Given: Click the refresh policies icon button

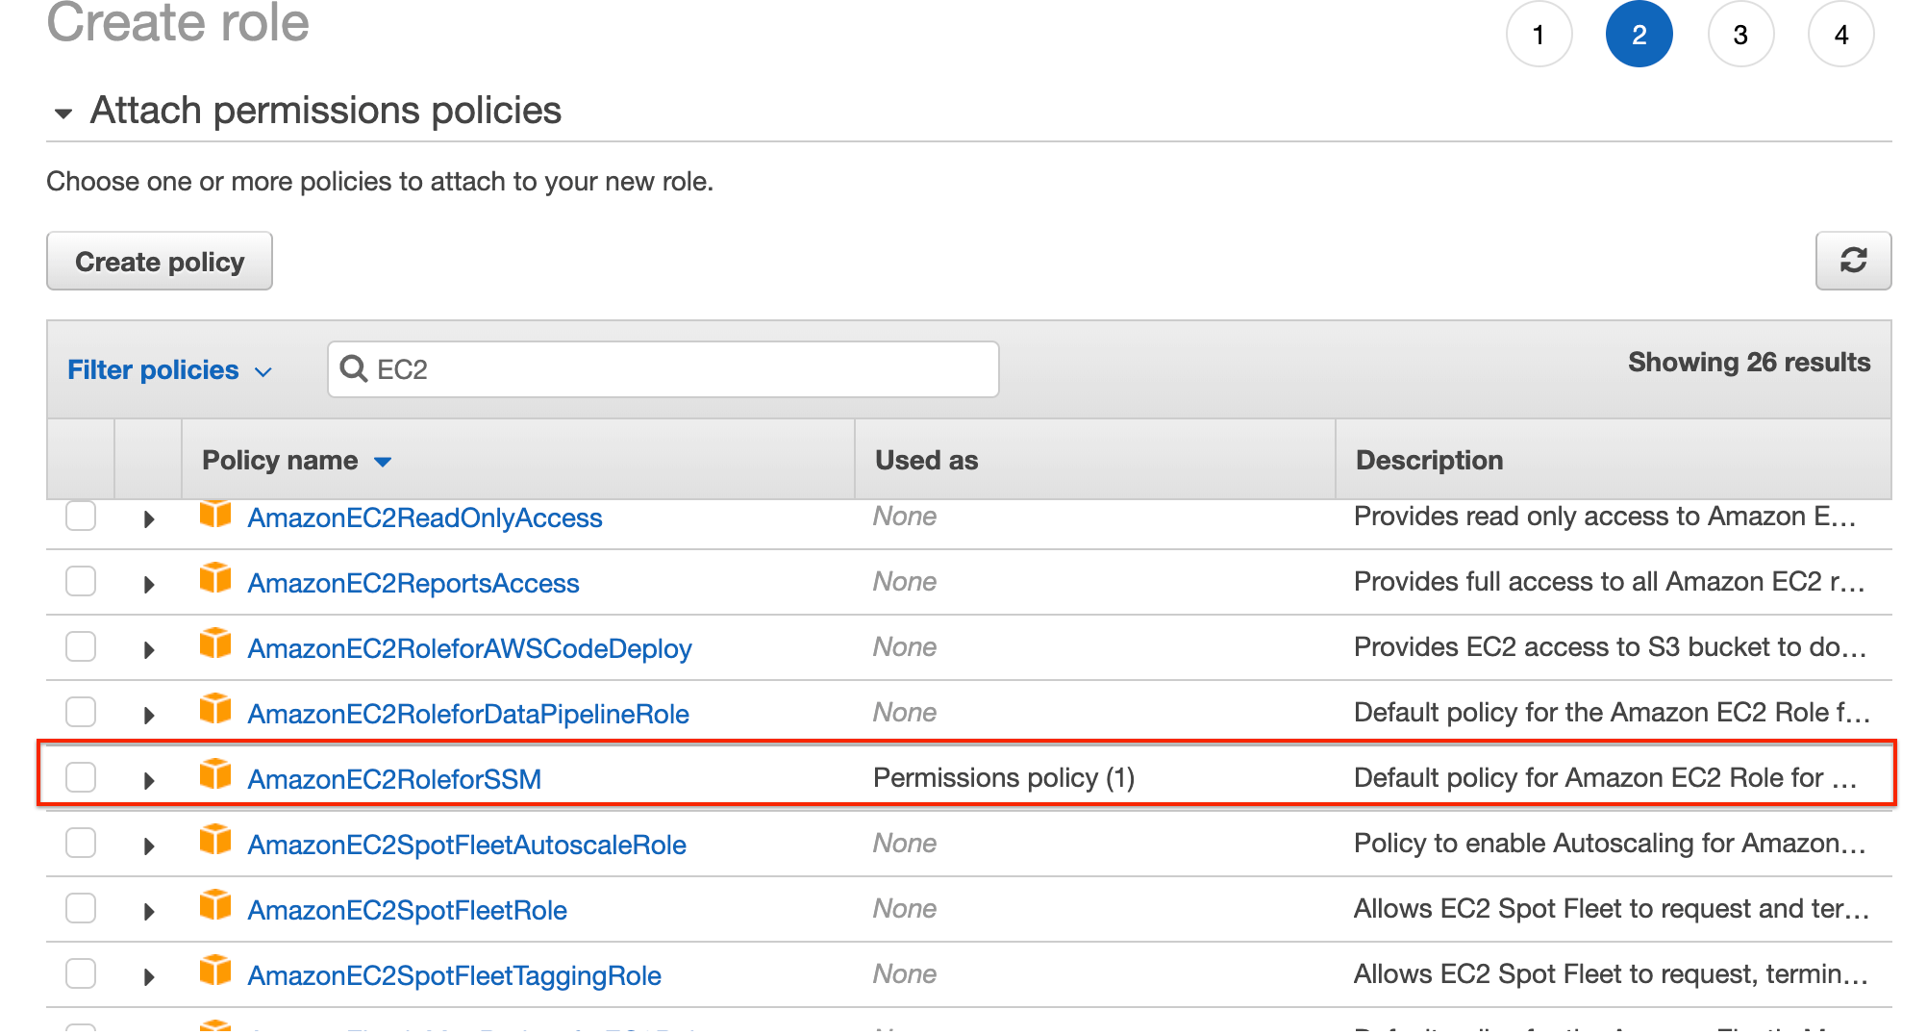Looking at the screenshot, I should tap(1852, 261).
